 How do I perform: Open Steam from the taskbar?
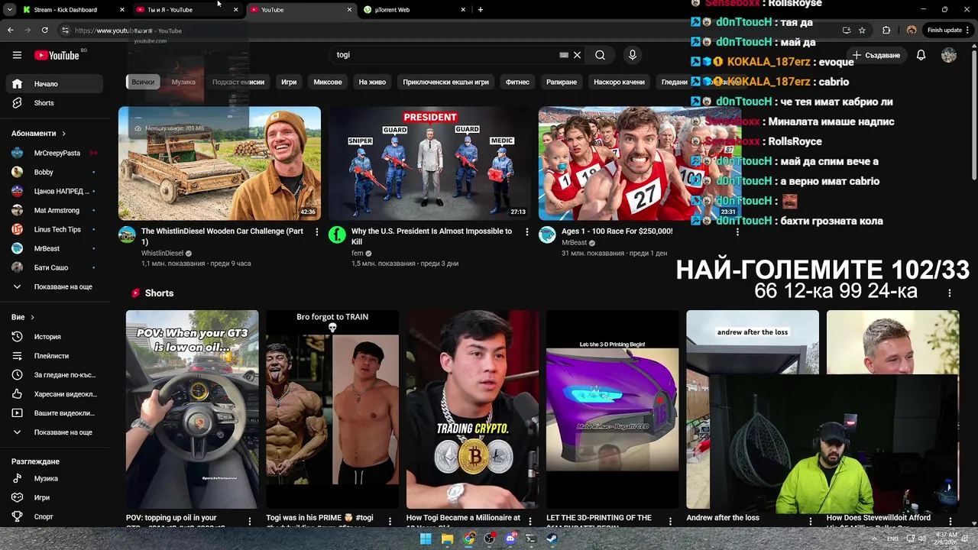(552, 539)
